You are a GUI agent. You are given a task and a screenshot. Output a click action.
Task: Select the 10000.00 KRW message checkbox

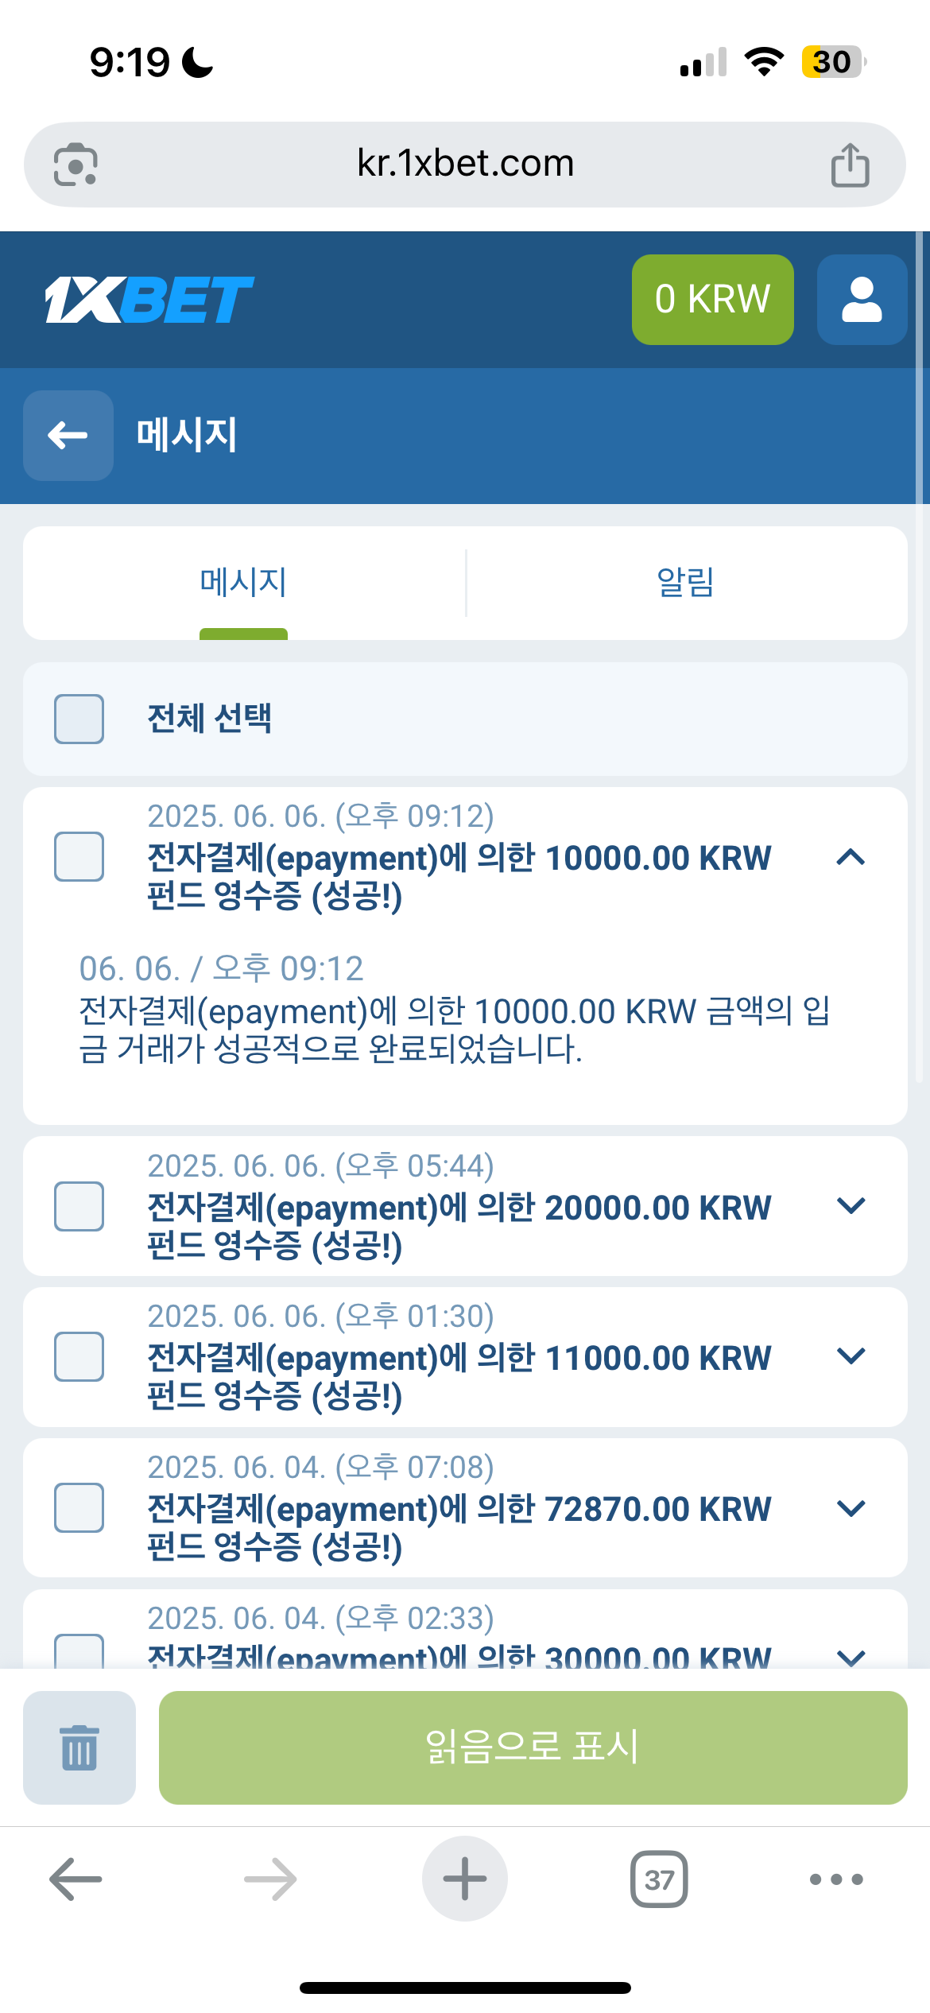point(79,856)
